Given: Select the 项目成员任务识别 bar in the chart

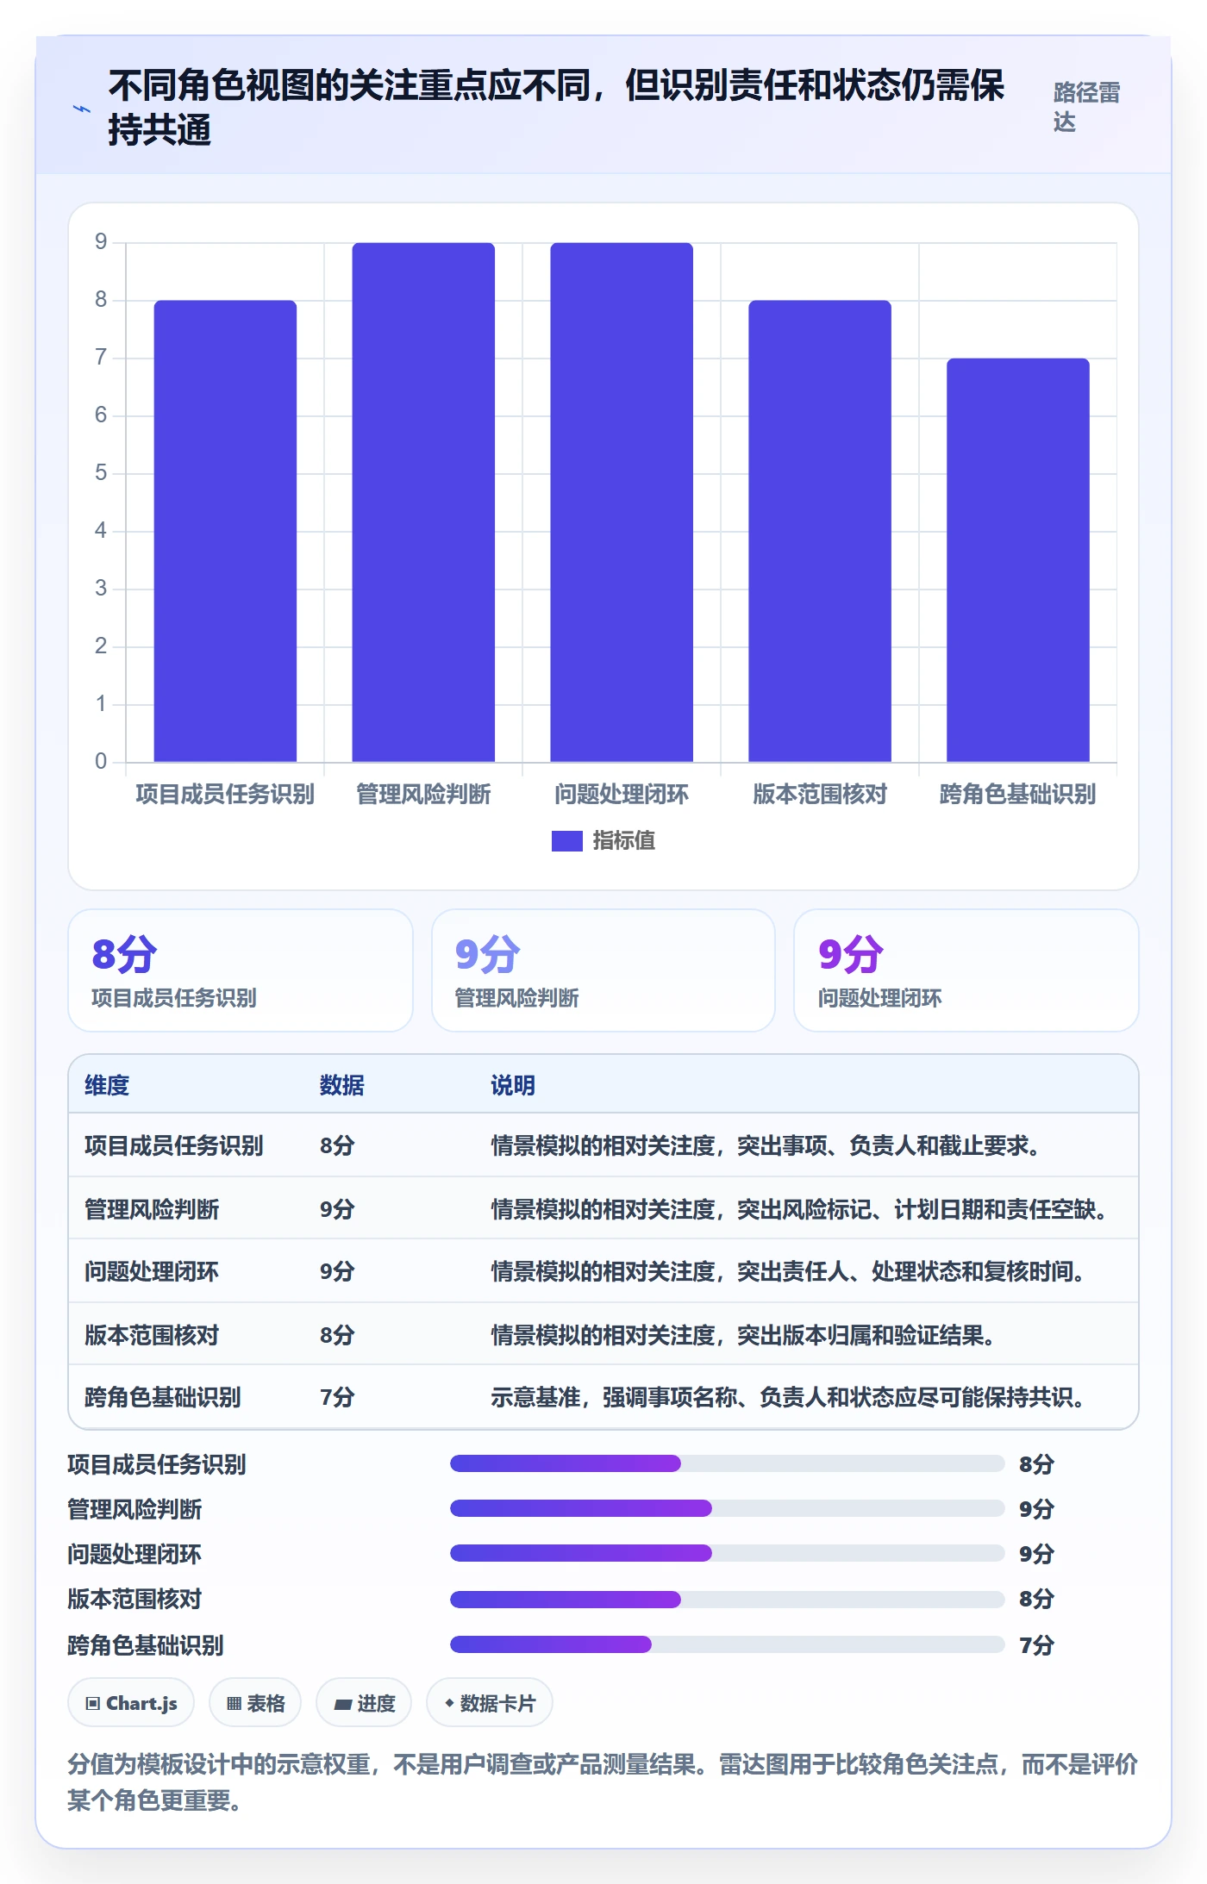Looking at the screenshot, I should click(225, 531).
